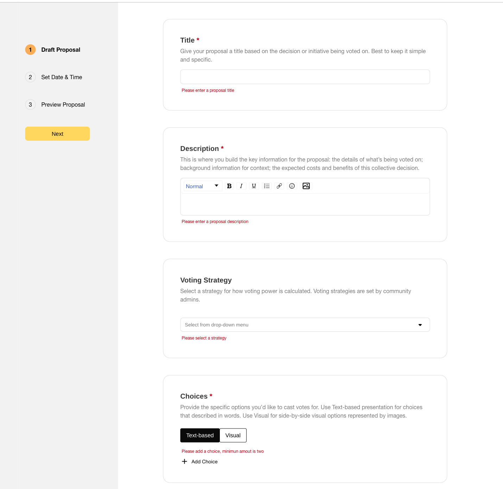
Task: Insert a link in the description
Action: 279,186
